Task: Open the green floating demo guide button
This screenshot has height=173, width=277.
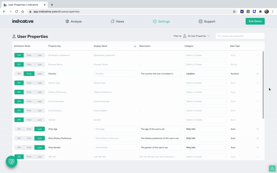Action: tap(12, 161)
